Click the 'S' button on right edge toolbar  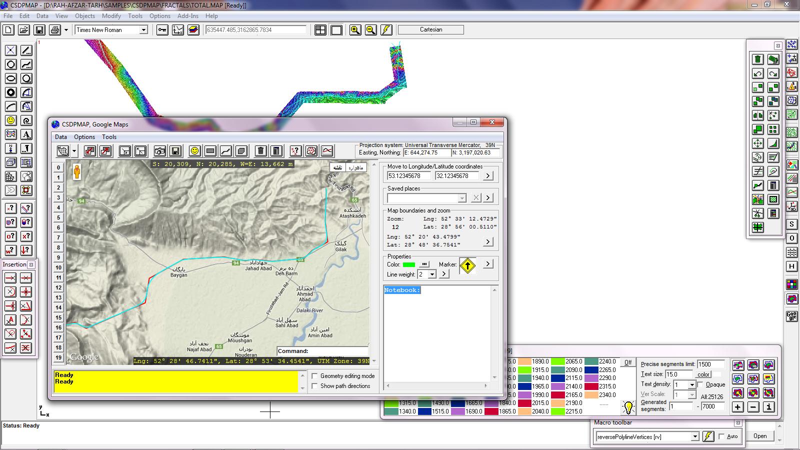point(792,224)
